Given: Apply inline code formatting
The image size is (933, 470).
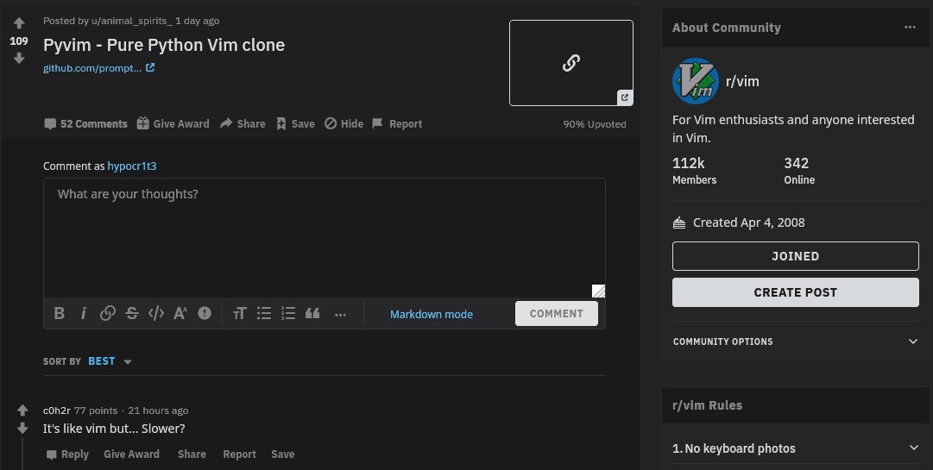Looking at the screenshot, I should coord(156,313).
